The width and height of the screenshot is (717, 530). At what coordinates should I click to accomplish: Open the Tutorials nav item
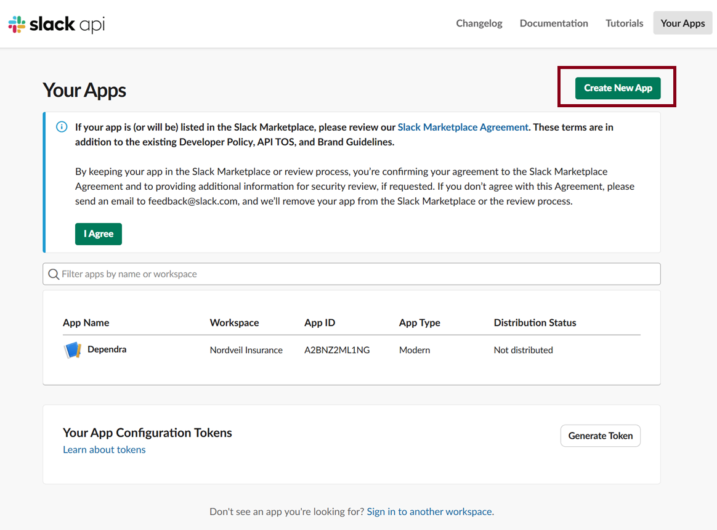pos(624,23)
